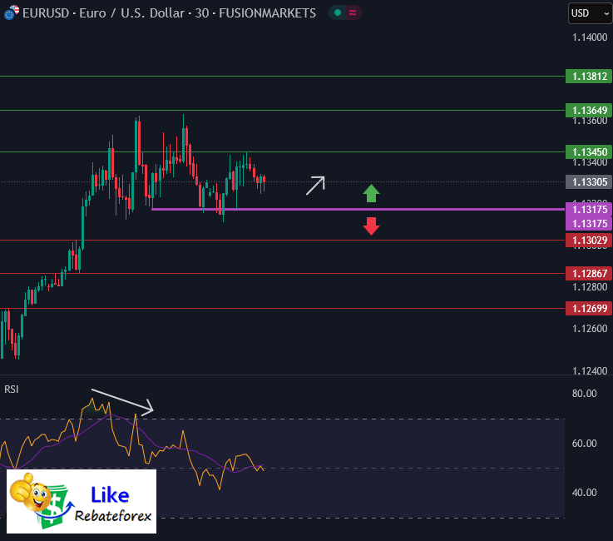Click the 1.12600 price axis value
613x541 pixels.
(x=590, y=329)
